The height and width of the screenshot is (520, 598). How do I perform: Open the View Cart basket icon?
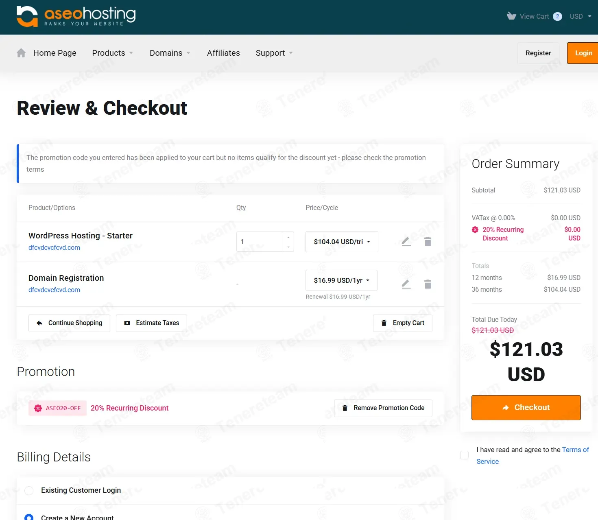[x=511, y=16]
